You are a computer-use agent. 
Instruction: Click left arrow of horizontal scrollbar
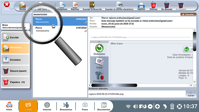tap(90, 85)
